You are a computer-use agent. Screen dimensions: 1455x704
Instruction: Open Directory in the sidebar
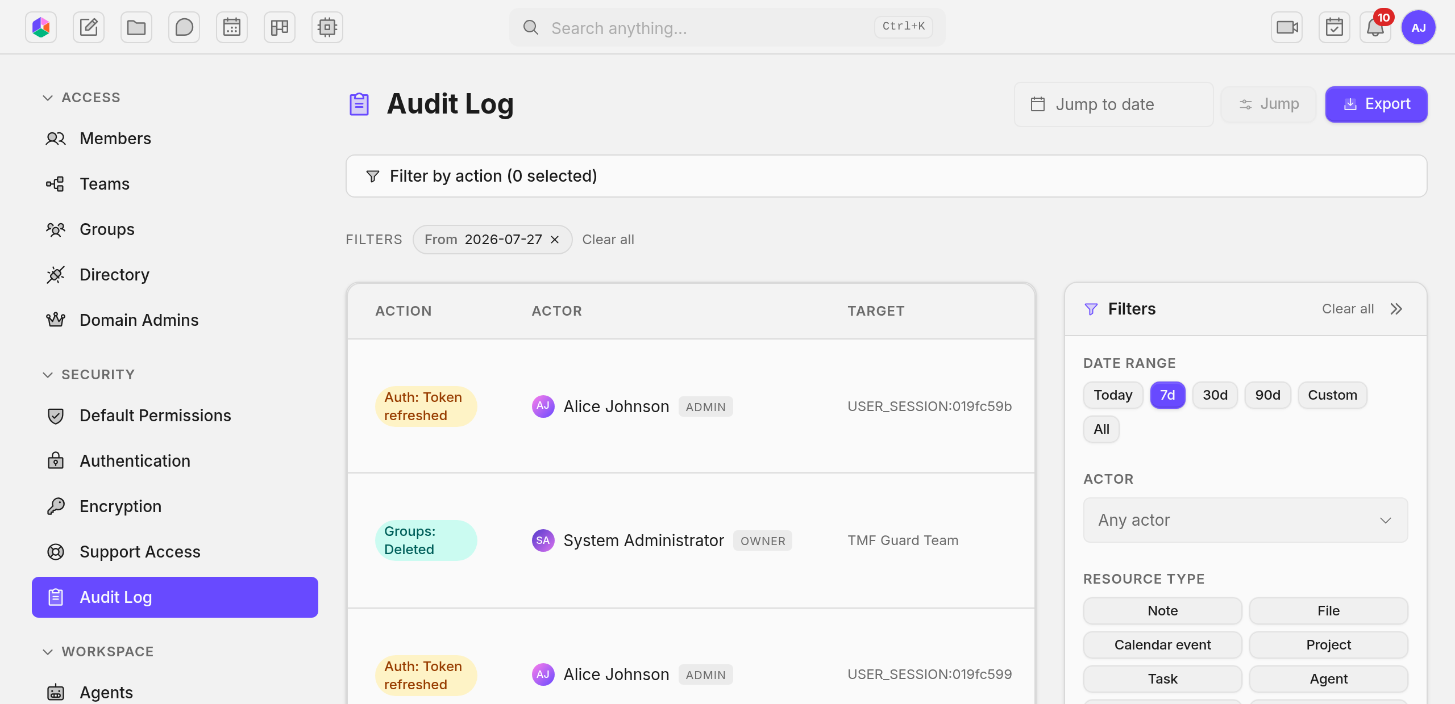(175, 275)
